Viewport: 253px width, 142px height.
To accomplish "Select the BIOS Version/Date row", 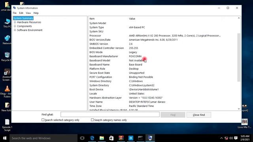I will click(162, 40).
